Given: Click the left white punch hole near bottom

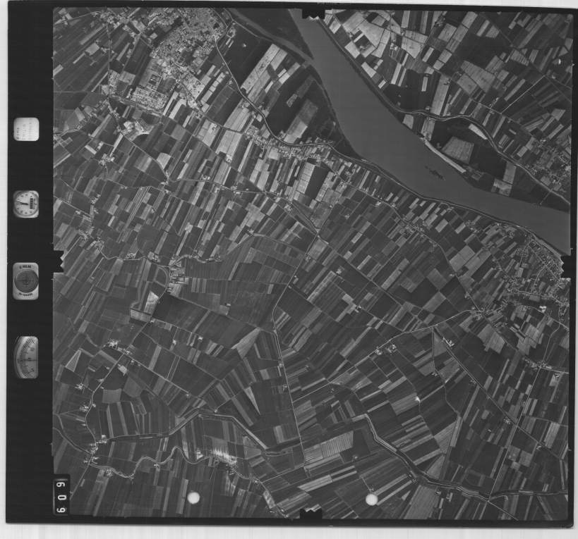Looking at the screenshot, I should pos(193,498).
